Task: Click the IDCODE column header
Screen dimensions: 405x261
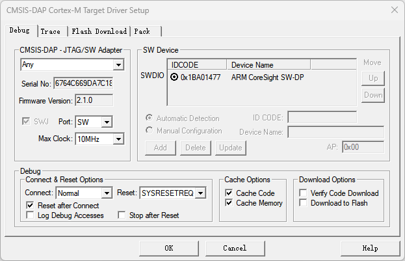Action: pos(198,64)
